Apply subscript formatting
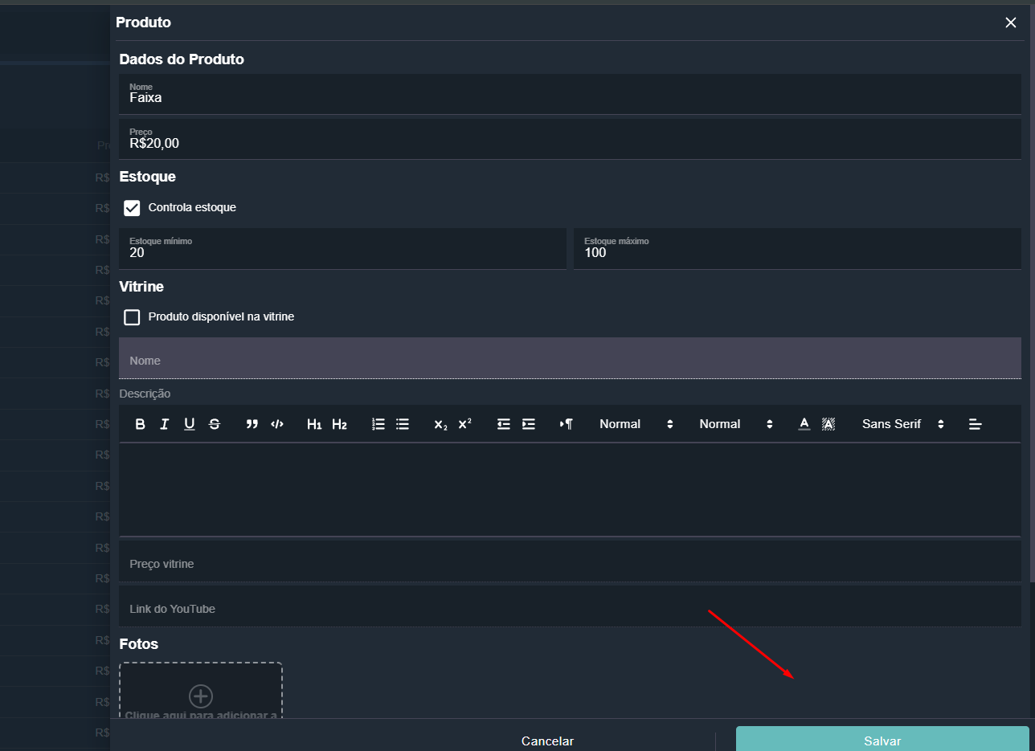 pyautogui.click(x=440, y=424)
